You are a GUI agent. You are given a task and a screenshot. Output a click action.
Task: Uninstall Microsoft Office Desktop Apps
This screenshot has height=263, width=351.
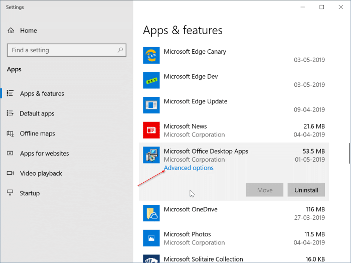pos(306,190)
